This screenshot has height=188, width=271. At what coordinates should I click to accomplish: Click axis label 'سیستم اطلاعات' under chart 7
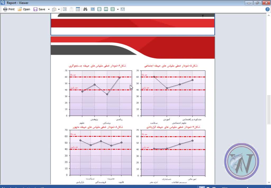pyautogui.click(x=179, y=182)
